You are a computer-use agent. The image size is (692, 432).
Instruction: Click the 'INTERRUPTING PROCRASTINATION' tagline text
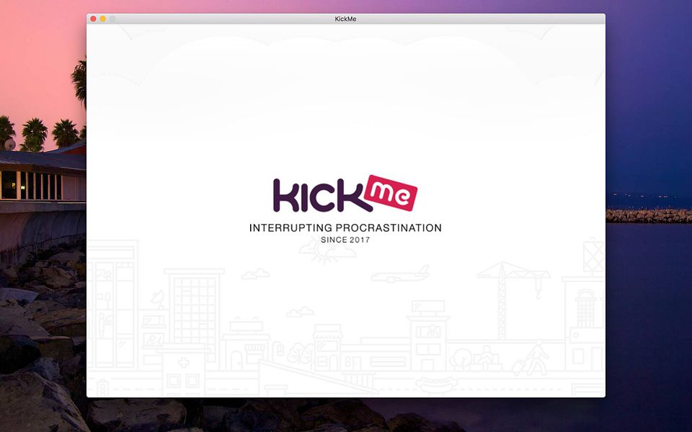(x=345, y=228)
